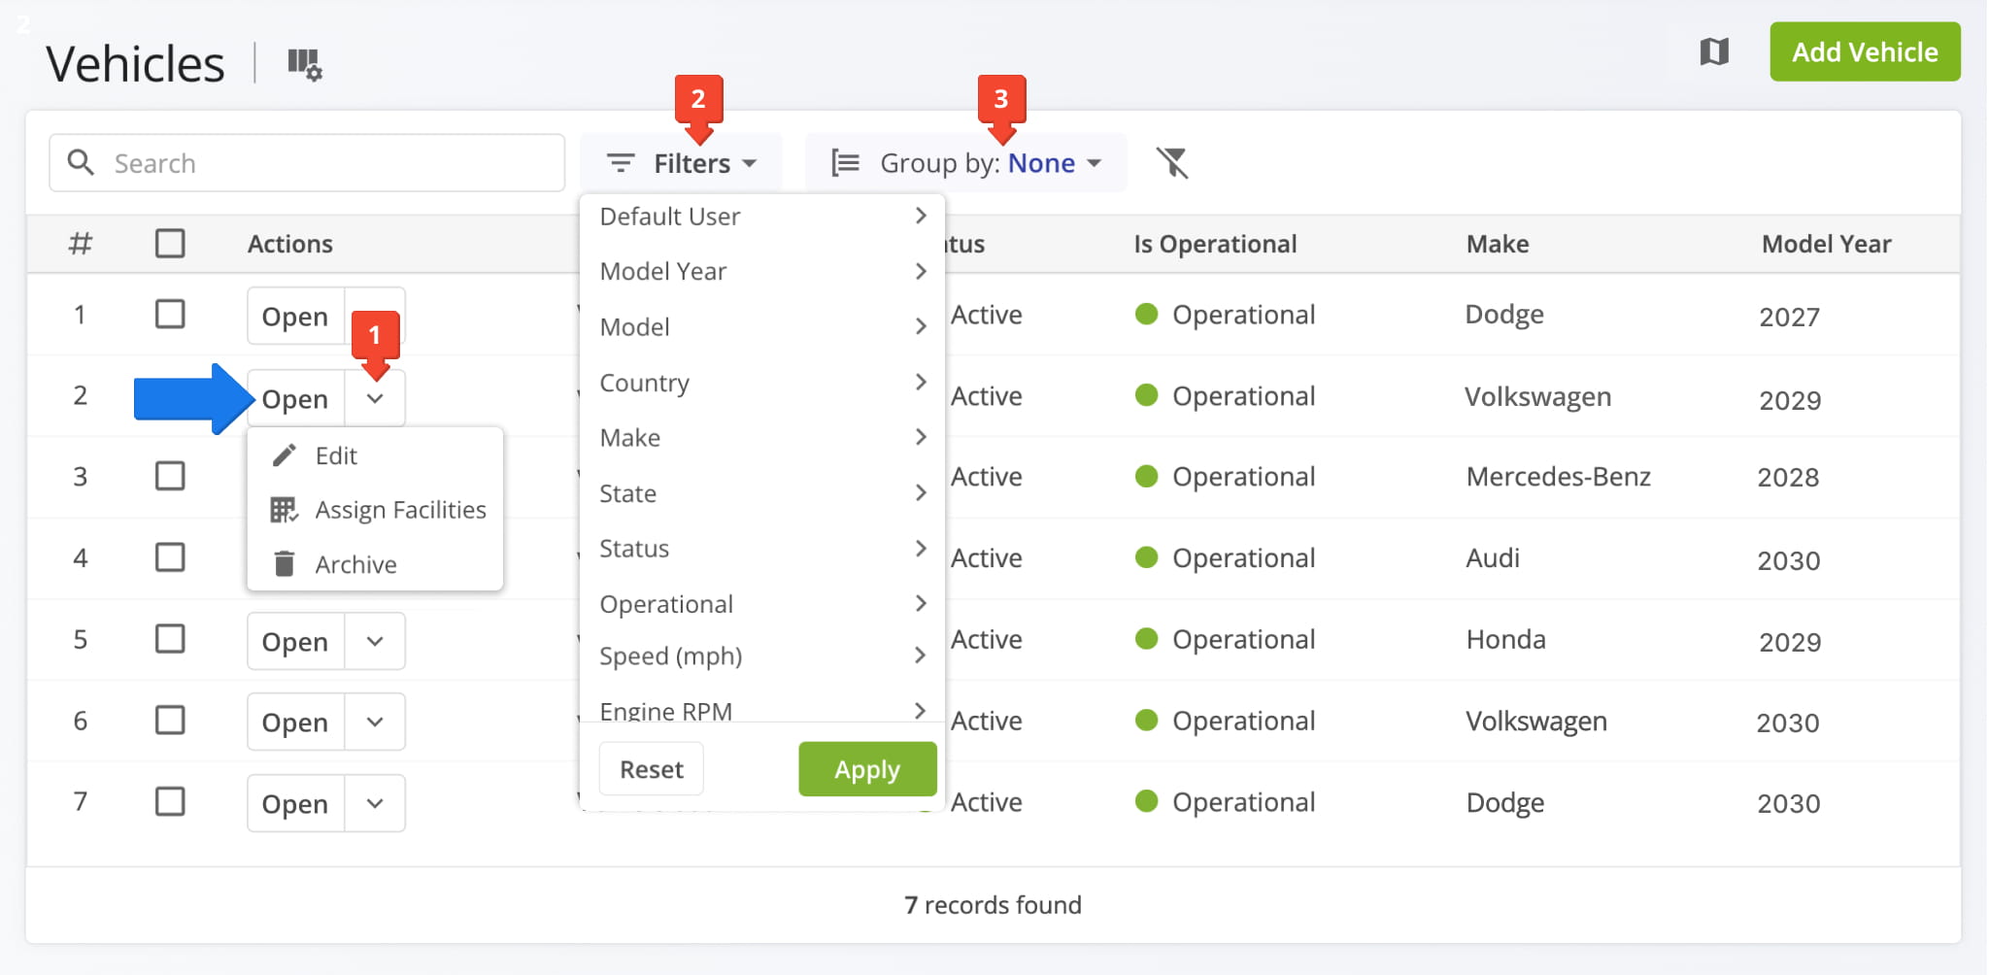
Task: Click the Archive trash icon
Action: coord(285,564)
